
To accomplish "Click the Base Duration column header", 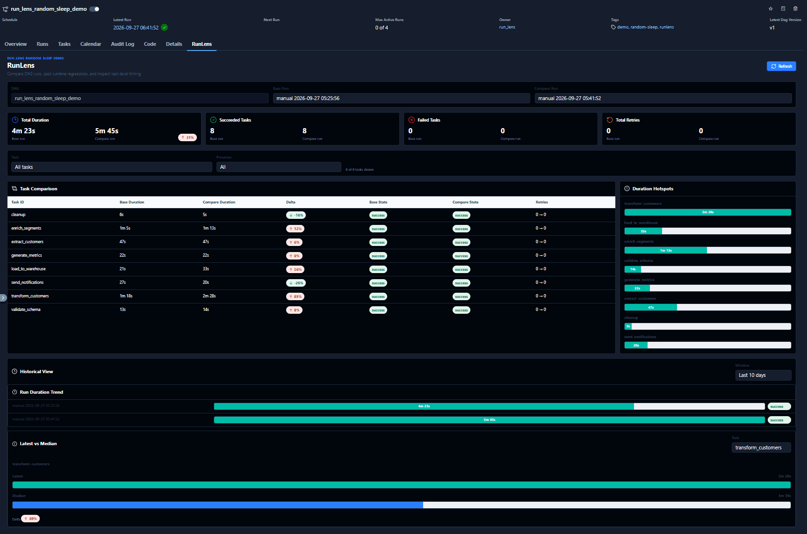I will pos(132,202).
